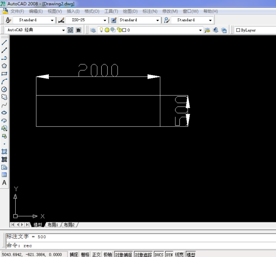Open the 编辑(E) menu
276x257 pixels.
point(36,11)
